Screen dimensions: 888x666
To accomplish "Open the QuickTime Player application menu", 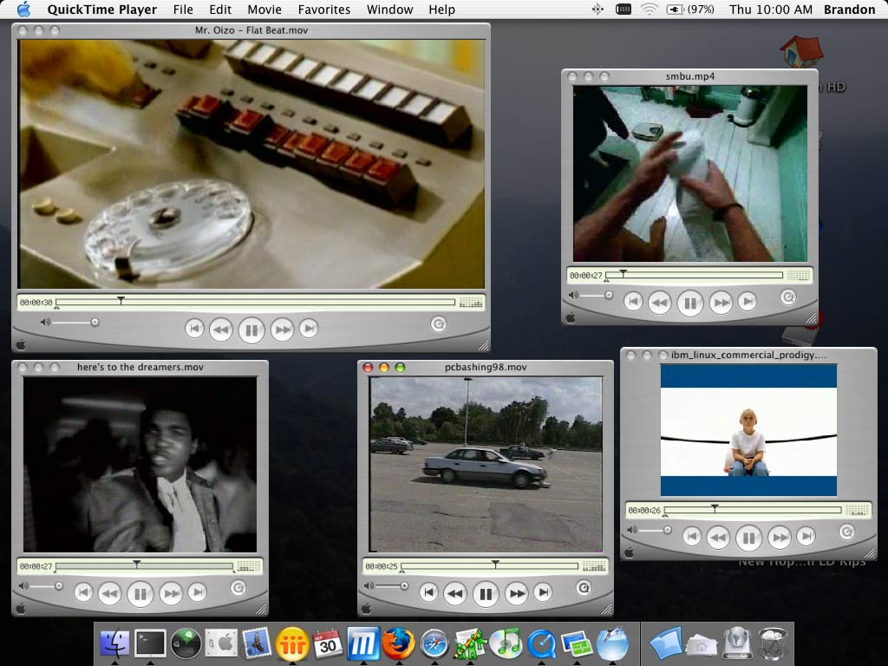I will (x=102, y=10).
